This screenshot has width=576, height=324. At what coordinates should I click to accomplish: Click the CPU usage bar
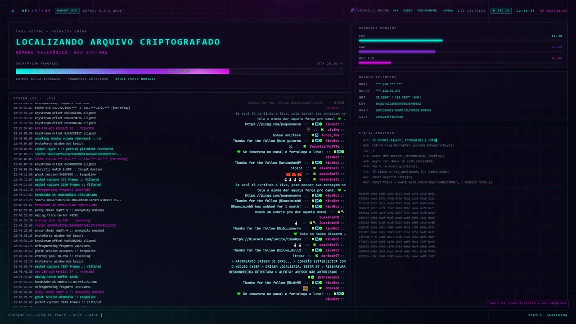point(460,40)
